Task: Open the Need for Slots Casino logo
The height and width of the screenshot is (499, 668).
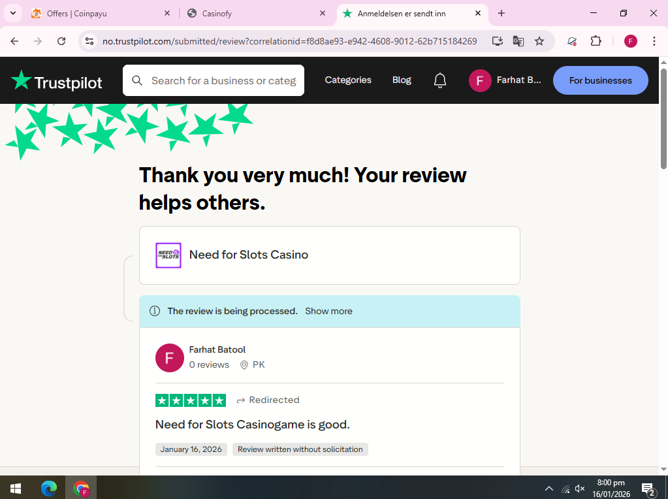Action: pos(168,255)
